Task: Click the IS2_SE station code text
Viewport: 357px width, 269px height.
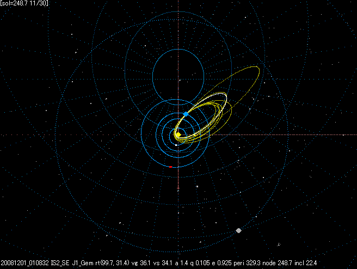Action: (x=60, y=263)
